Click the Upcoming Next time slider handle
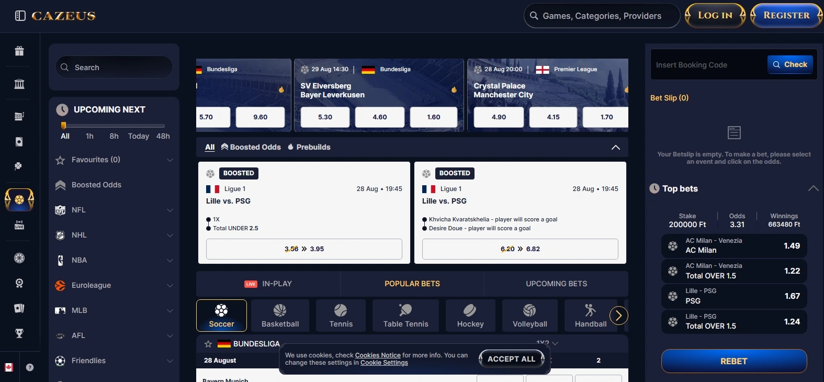824x382 pixels. click(63, 126)
